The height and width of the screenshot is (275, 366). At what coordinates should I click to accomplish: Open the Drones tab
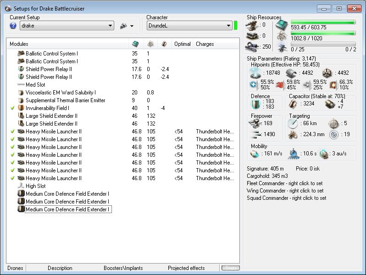15,268
